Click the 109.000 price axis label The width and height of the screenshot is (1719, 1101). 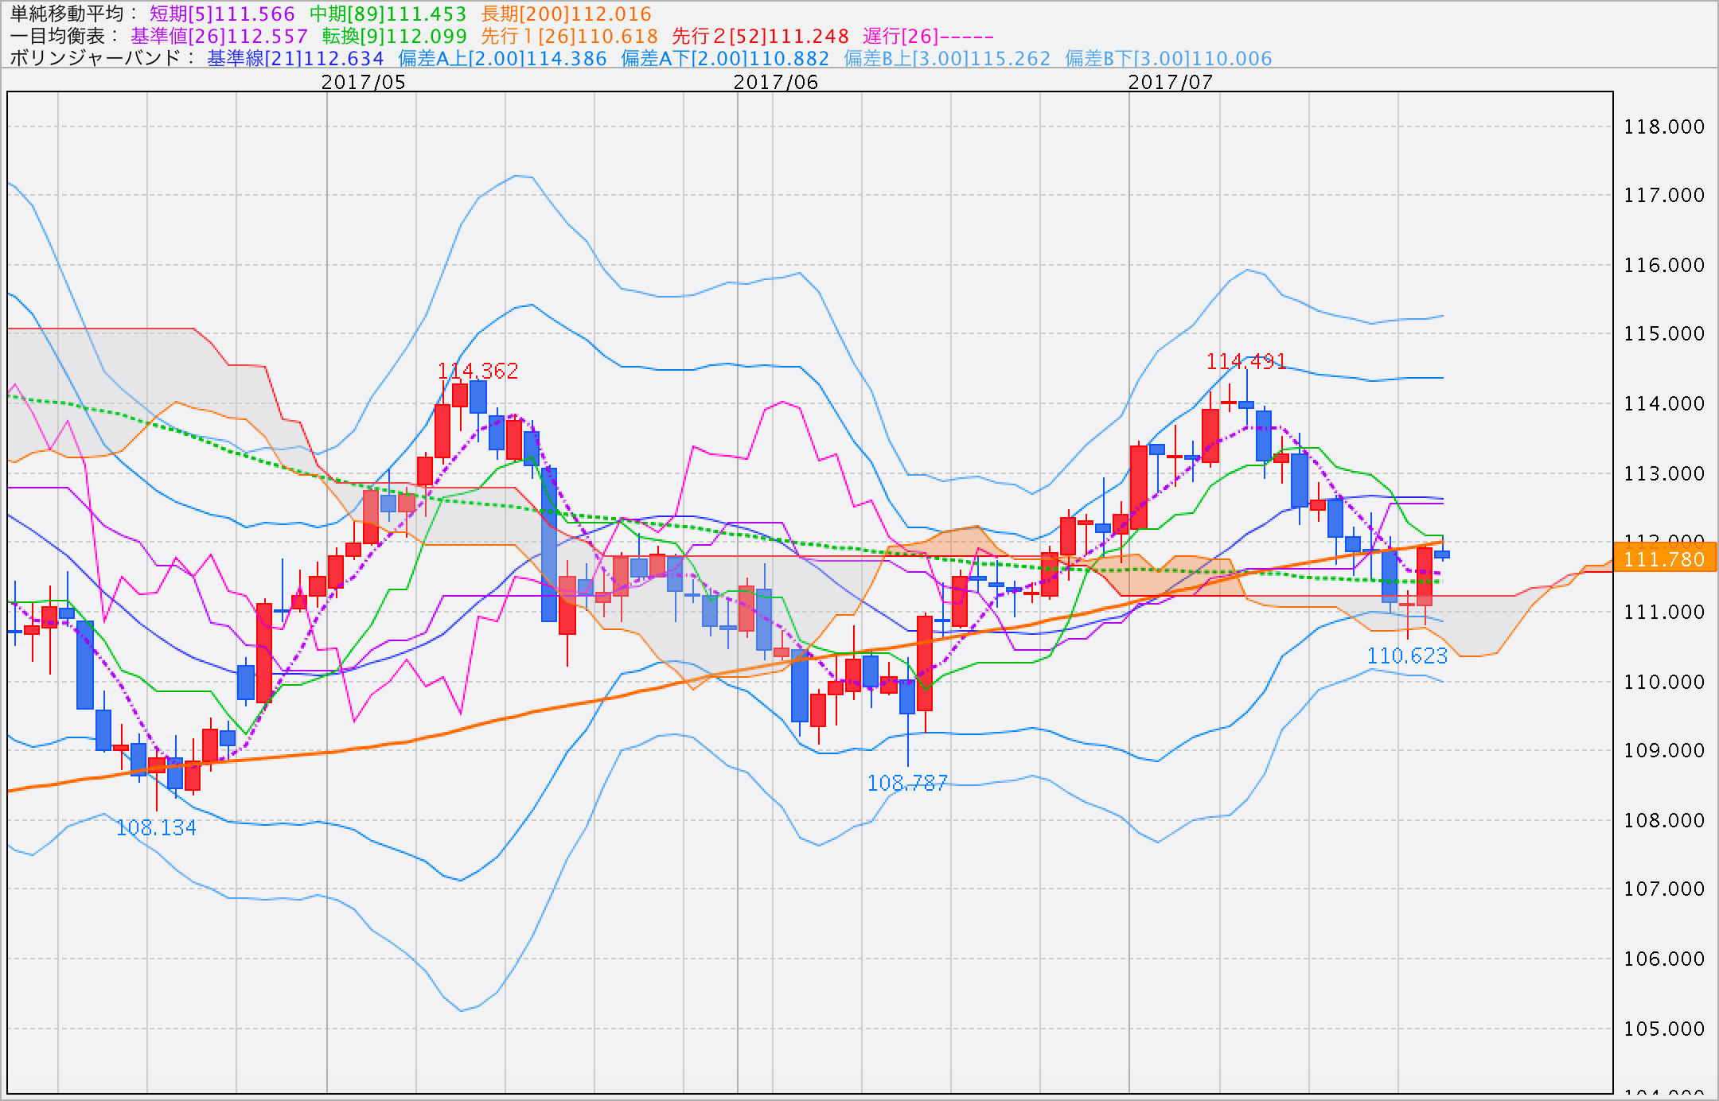tap(1664, 750)
